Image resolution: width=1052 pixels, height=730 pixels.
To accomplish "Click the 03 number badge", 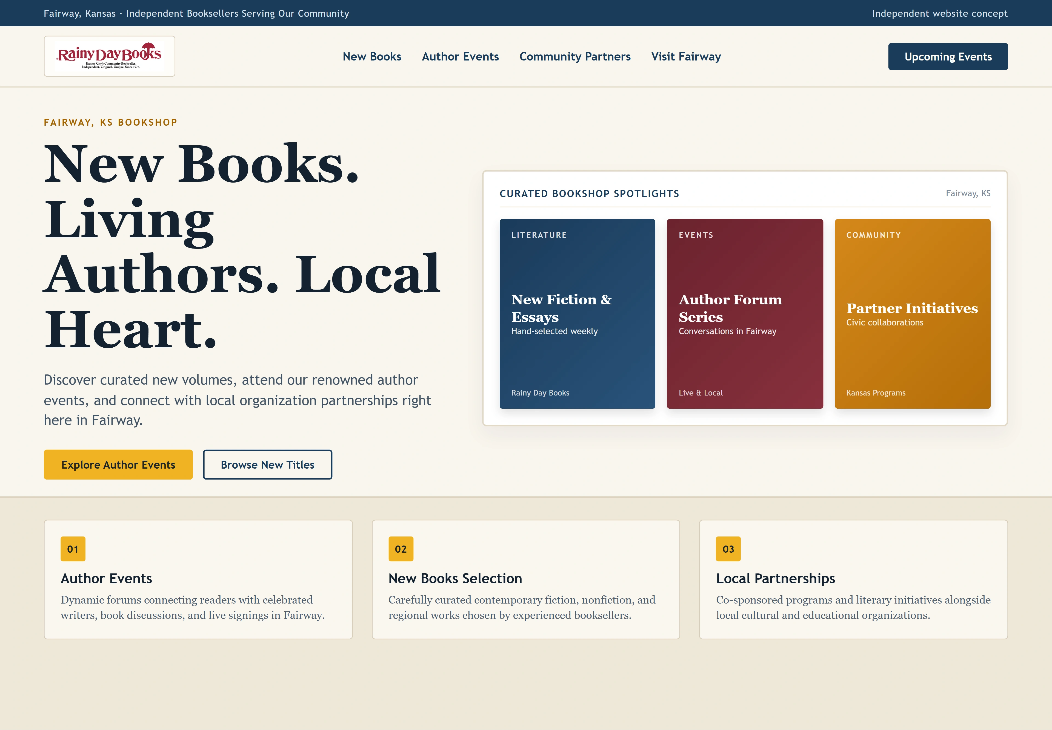I will tap(728, 549).
